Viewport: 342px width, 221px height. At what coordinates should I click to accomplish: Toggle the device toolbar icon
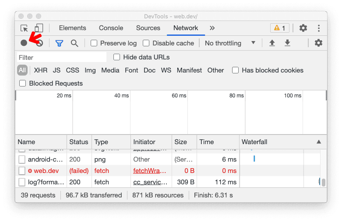tap(39, 28)
